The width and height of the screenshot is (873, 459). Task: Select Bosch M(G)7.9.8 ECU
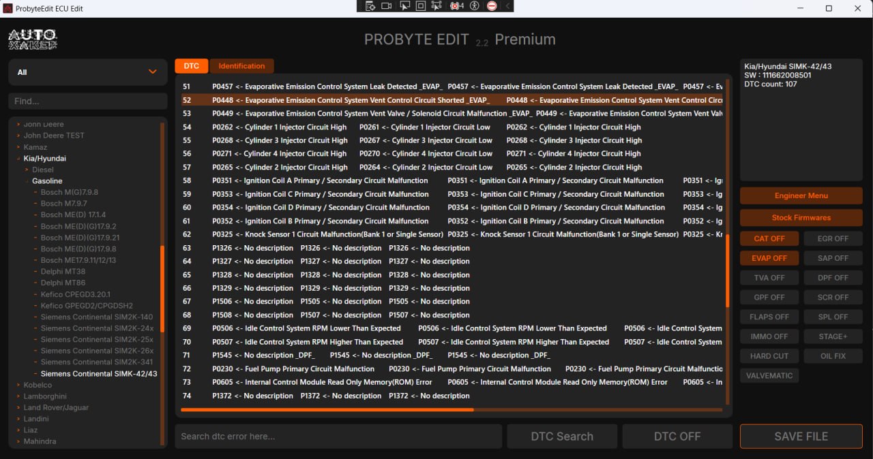(70, 193)
